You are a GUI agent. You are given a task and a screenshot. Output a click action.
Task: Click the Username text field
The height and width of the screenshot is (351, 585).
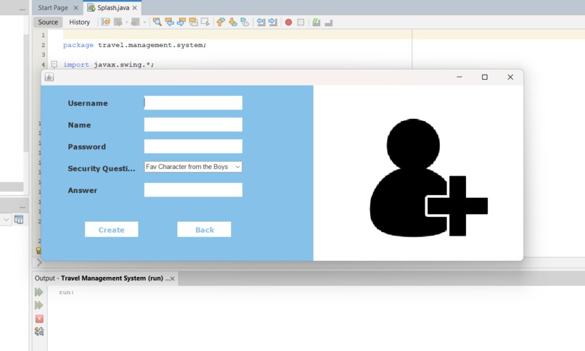tap(193, 103)
